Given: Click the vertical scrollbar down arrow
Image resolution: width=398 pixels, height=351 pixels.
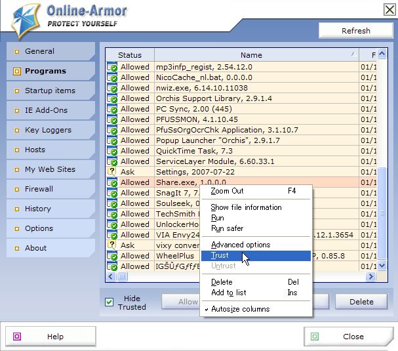Looking at the screenshot, I should tap(382, 266).
